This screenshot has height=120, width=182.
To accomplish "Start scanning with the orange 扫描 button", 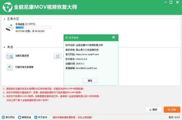I will click(172, 110).
